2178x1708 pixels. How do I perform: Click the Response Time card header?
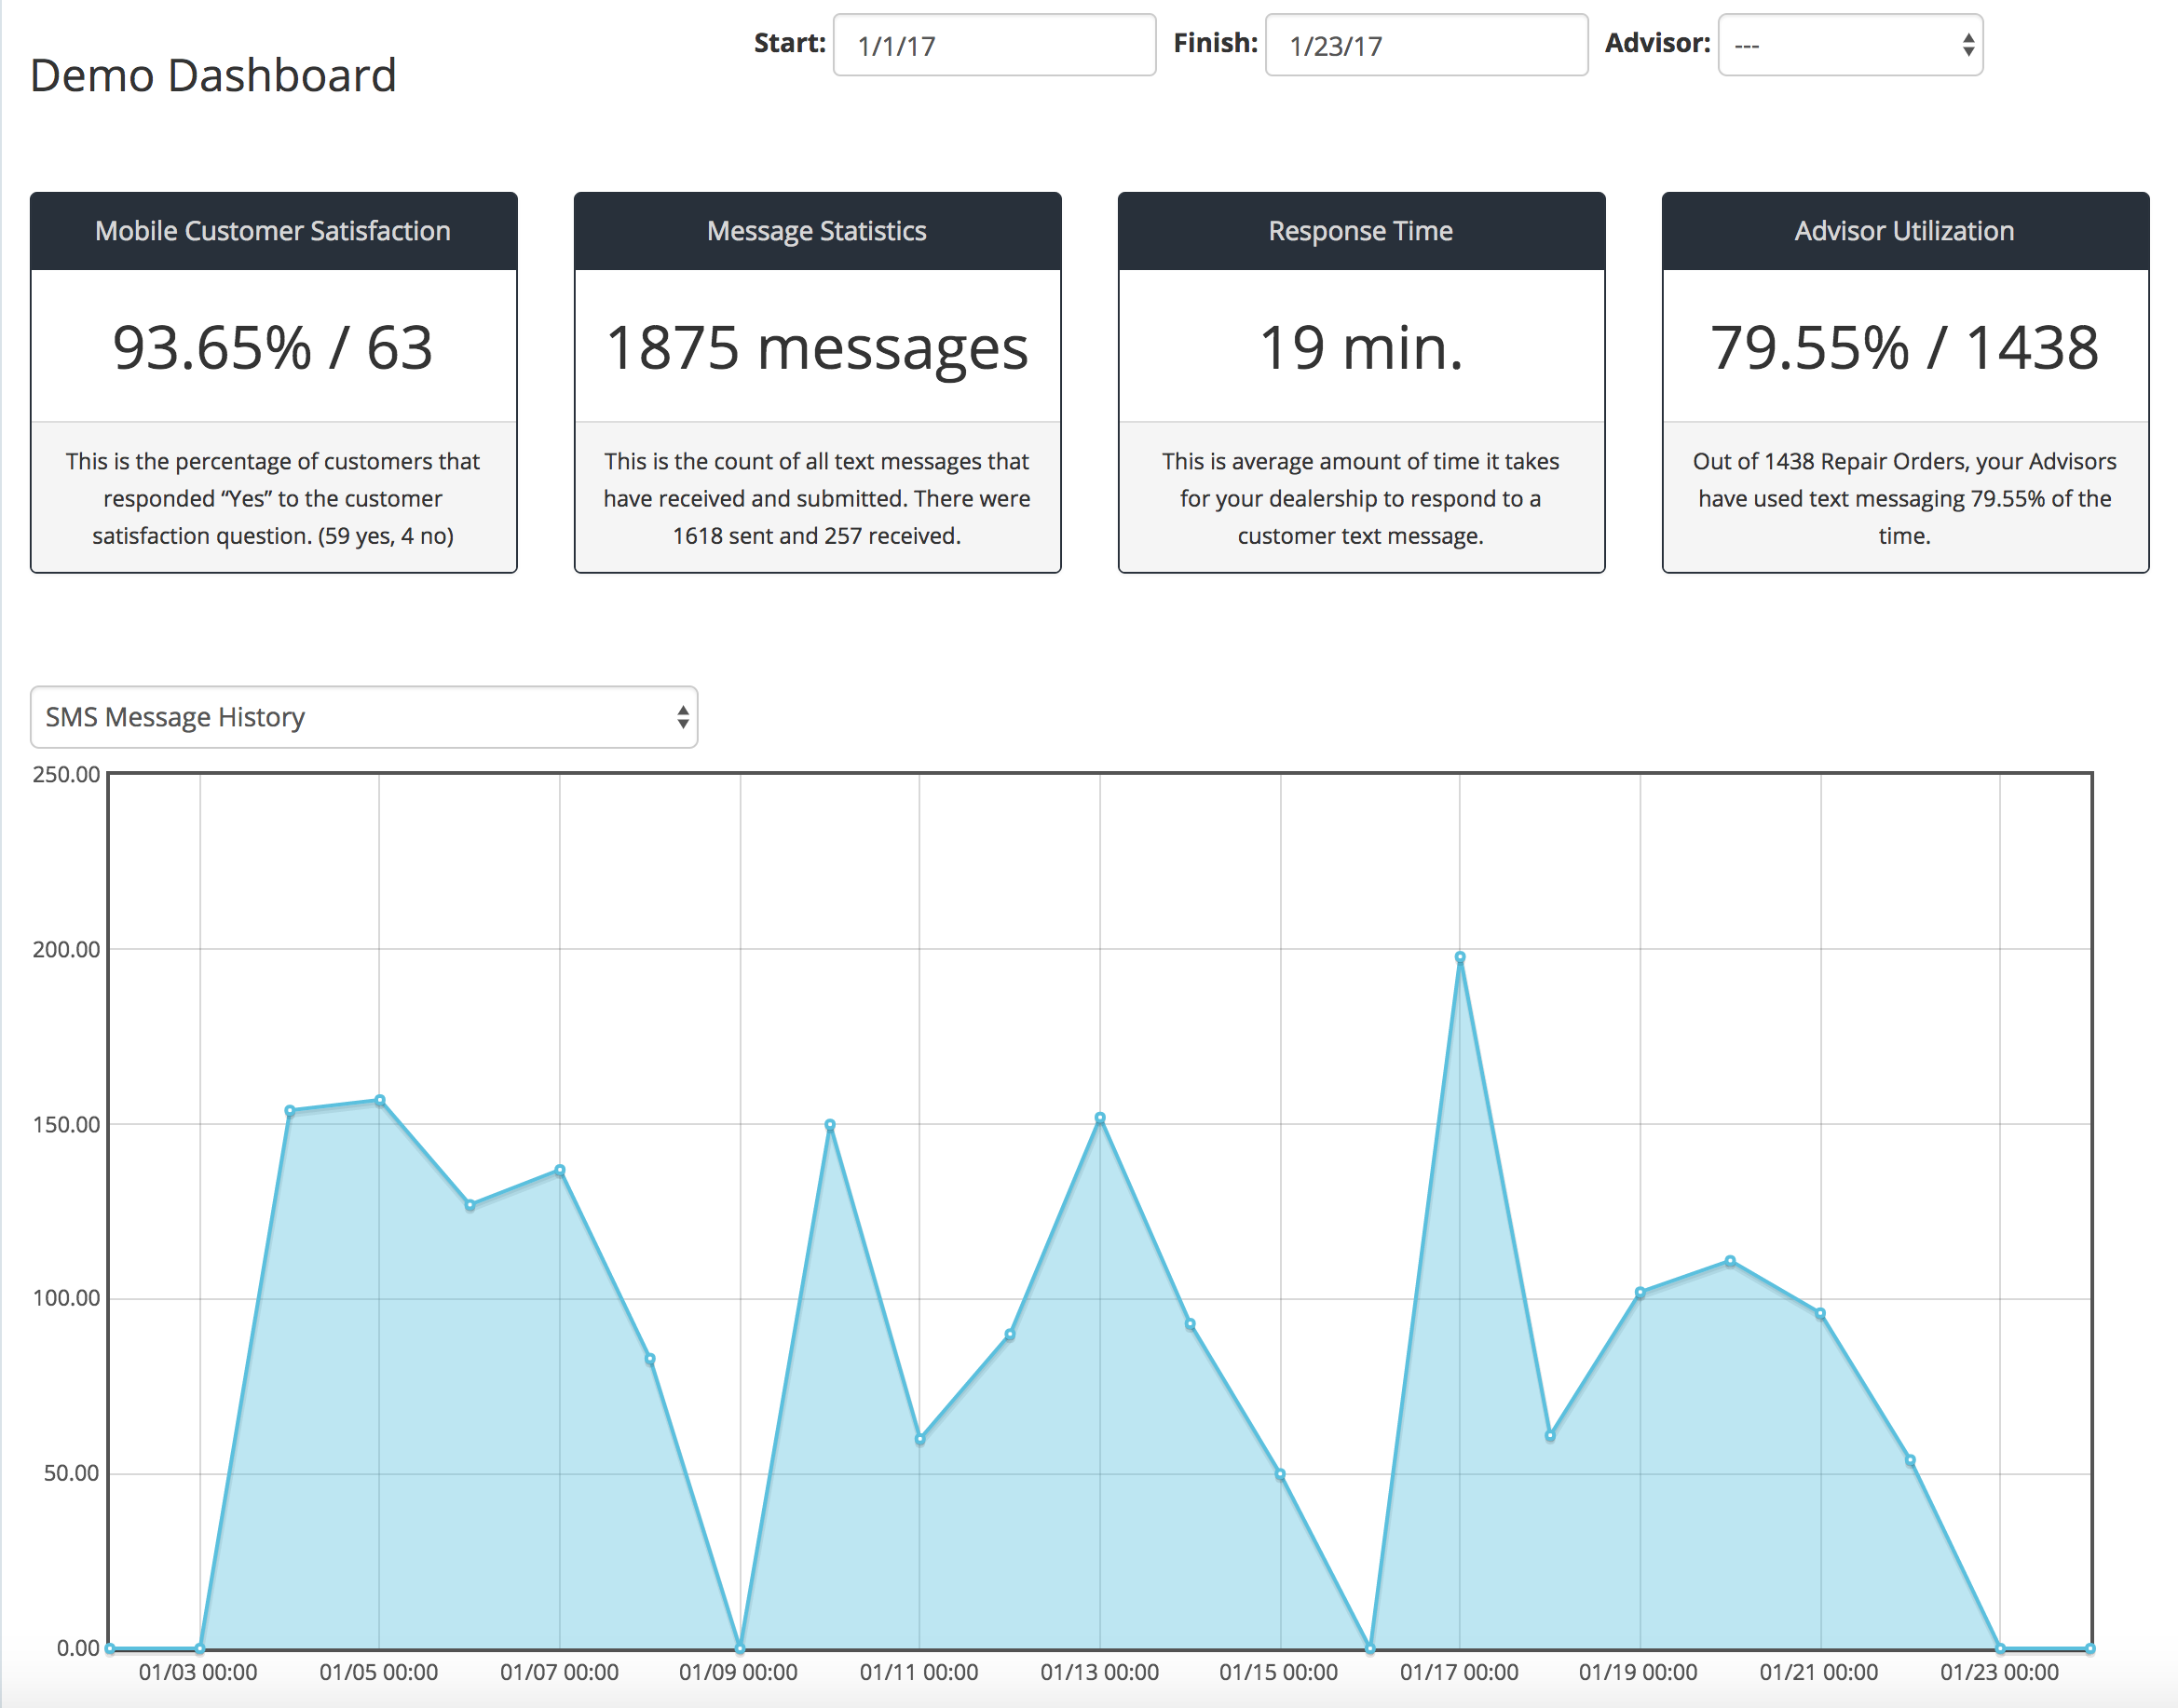coord(1361,231)
